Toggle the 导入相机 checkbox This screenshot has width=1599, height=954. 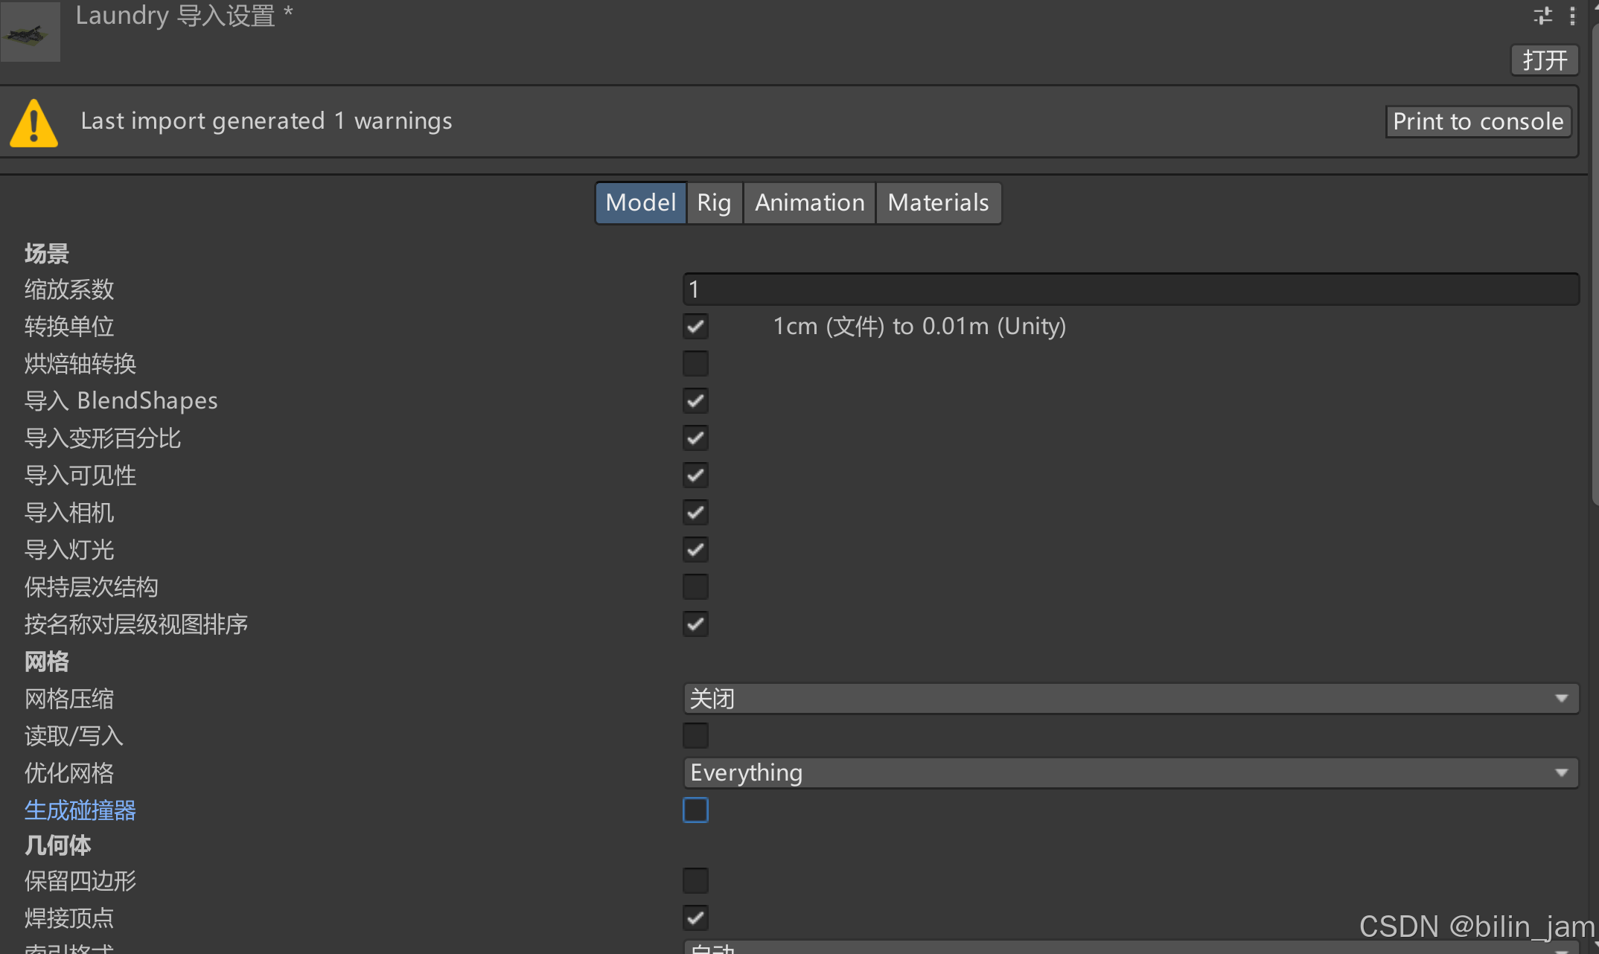point(695,513)
